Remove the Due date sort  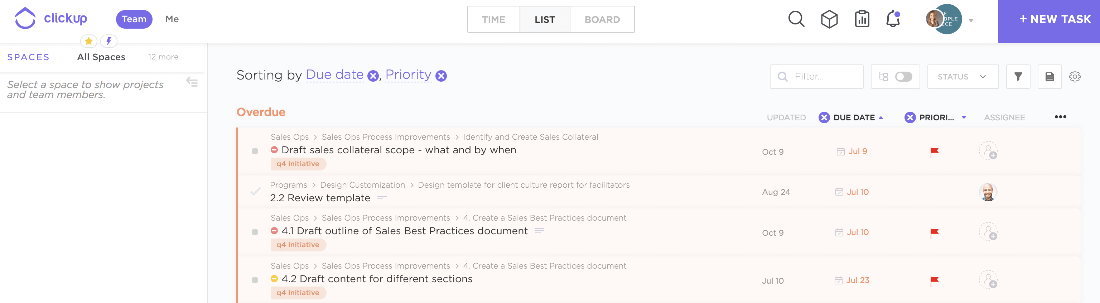[x=373, y=76]
